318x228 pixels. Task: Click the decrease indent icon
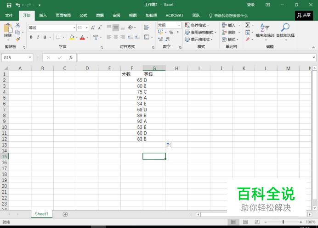coord(130,37)
